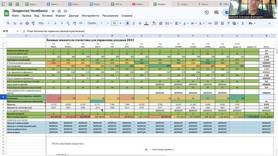Redo the last action

[21, 23]
